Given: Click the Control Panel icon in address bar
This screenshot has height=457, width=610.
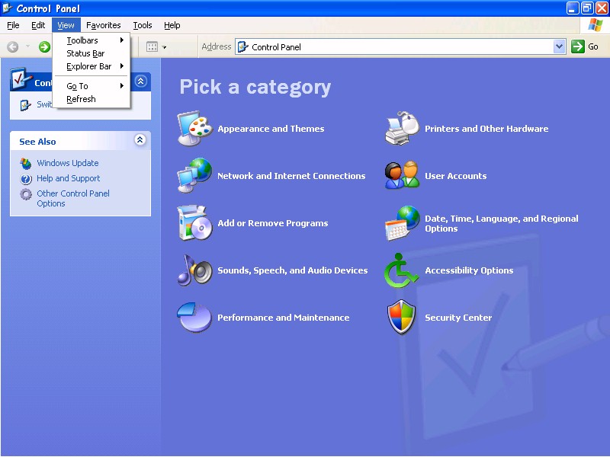Looking at the screenshot, I should (x=242, y=47).
